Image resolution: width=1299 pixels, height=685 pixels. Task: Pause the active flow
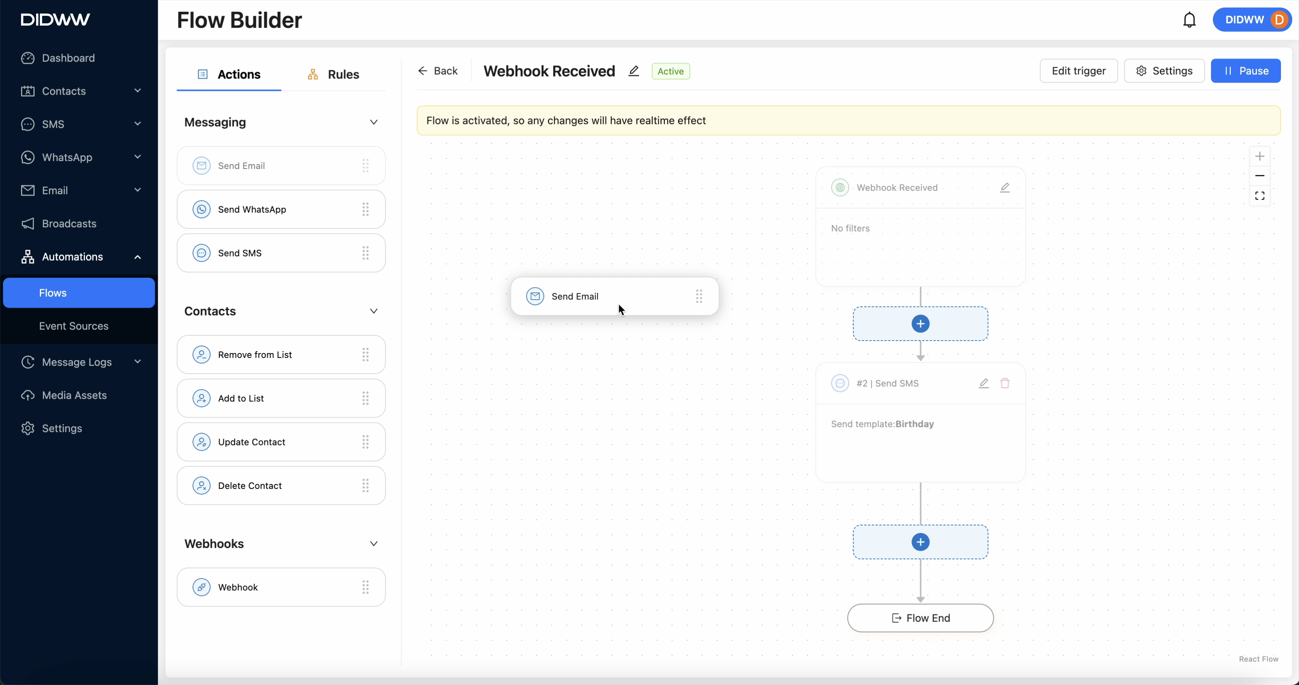click(x=1245, y=71)
